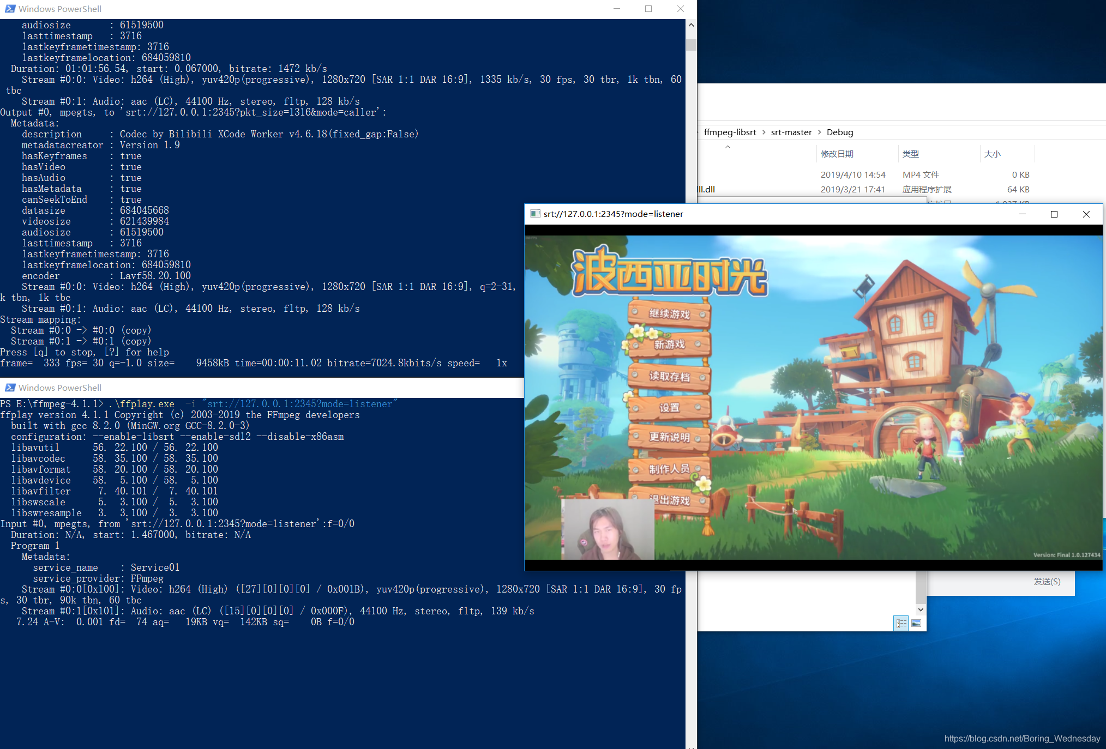
Task: Close the ffplay srt listener window
Action: tap(1086, 214)
